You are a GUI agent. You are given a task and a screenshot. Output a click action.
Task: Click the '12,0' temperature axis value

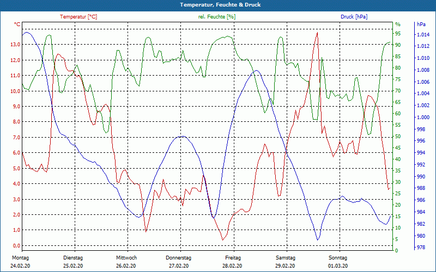click(x=15, y=60)
